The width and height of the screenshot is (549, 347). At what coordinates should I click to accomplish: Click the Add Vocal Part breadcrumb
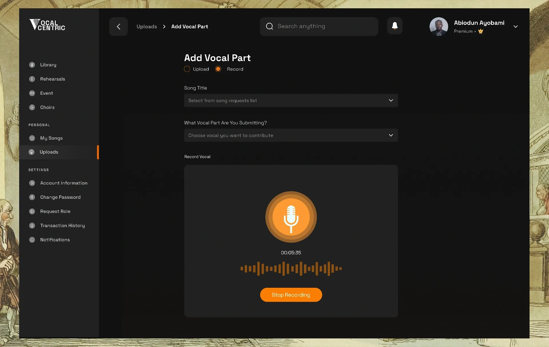click(x=190, y=27)
